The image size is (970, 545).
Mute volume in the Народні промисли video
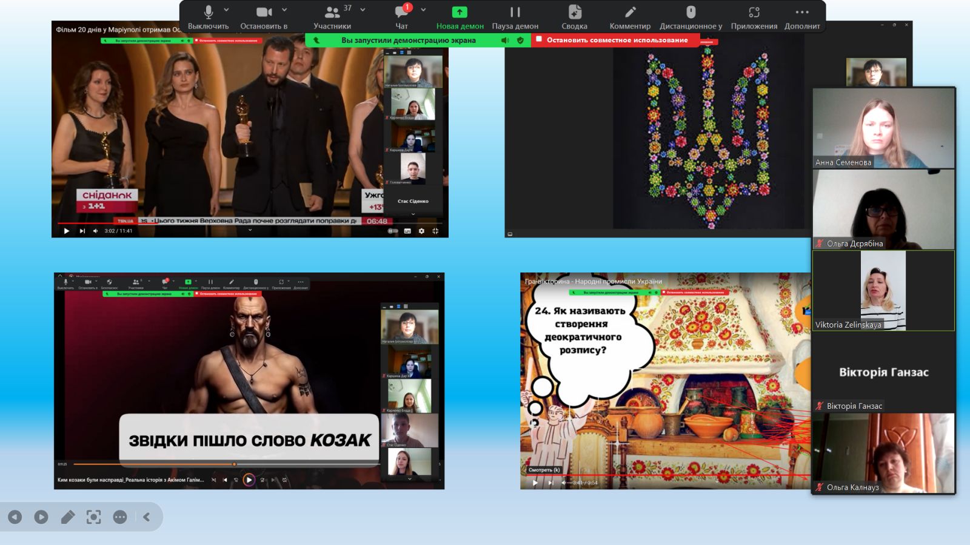(564, 483)
